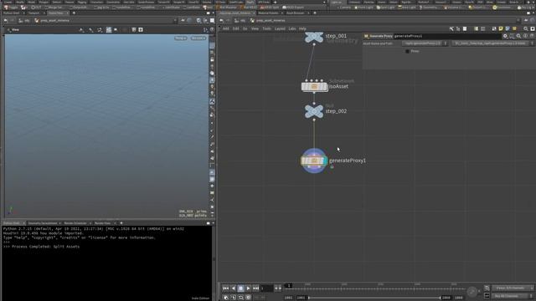Image resolution: width=536 pixels, height=301 pixels.
Task: Jump to last frame in playbar
Action: point(255,288)
